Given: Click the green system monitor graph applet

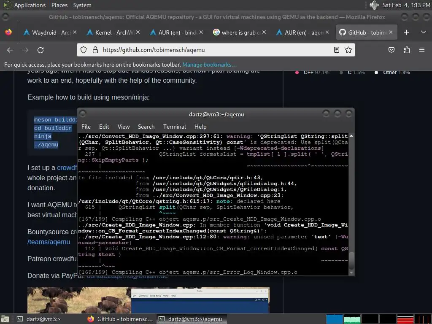Looking at the screenshot, I should tap(352, 319).
